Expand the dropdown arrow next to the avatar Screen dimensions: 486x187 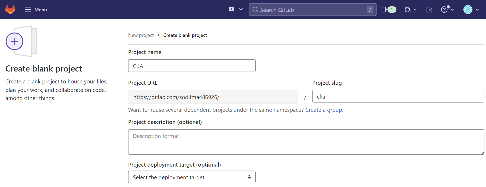pyautogui.click(x=477, y=10)
